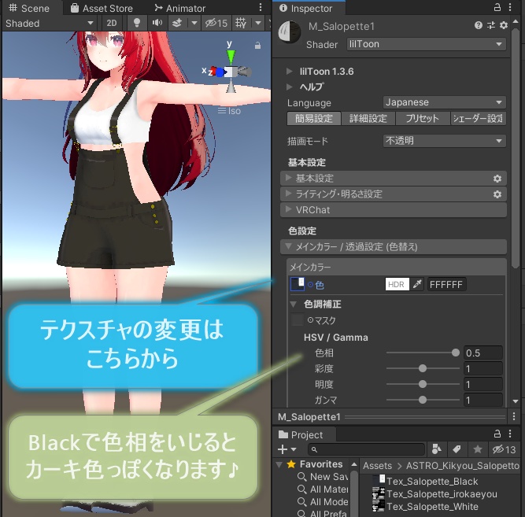Collapse the 色調補正 foldout
The height and width of the screenshot is (517, 525).
pyautogui.click(x=294, y=305)
